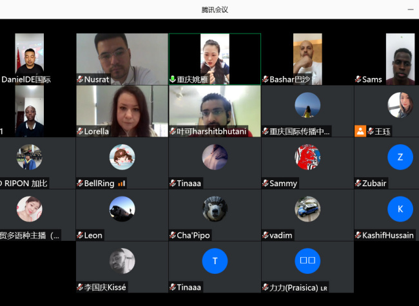The width and height of the screenshot is (419, 306).
Task: Click the orange host badge next to 王珏
Action: (360, 131)
